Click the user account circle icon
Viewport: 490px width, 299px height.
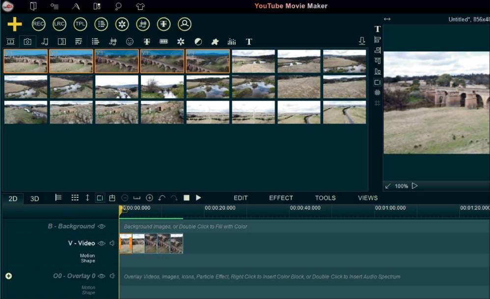185,24
